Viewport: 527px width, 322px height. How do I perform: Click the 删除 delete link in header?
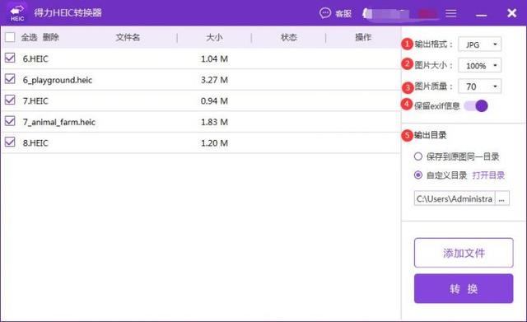(x=51, y=37)
